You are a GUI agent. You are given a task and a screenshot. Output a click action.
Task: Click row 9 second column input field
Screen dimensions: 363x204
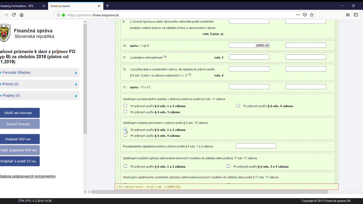306,22
